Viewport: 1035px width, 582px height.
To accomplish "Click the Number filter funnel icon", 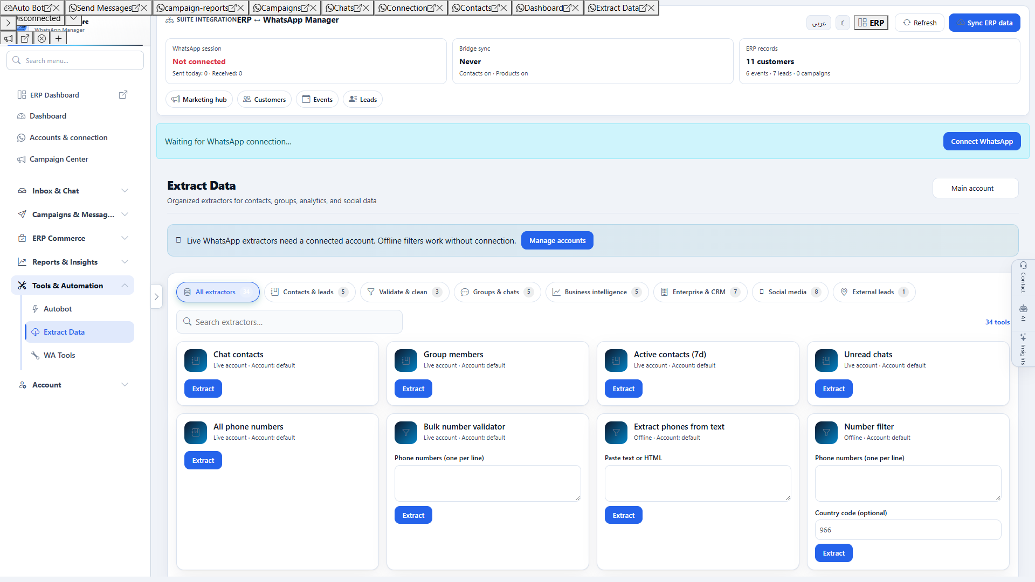I will pyautogui.click(x=826, y=433).
